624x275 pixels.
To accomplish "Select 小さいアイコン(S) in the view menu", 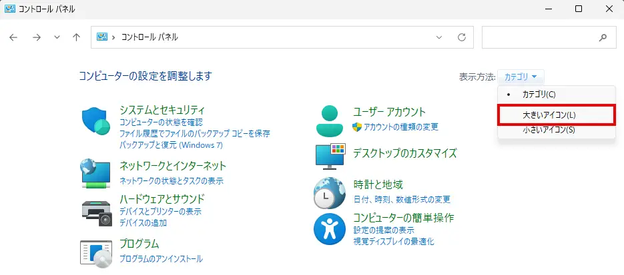I will [557, 130].
